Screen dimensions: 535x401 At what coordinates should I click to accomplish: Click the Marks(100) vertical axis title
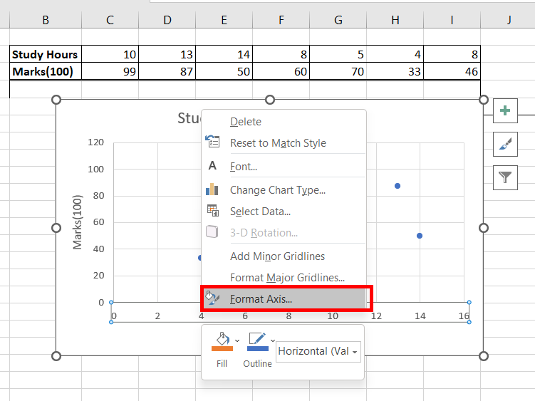click(78, 222)
